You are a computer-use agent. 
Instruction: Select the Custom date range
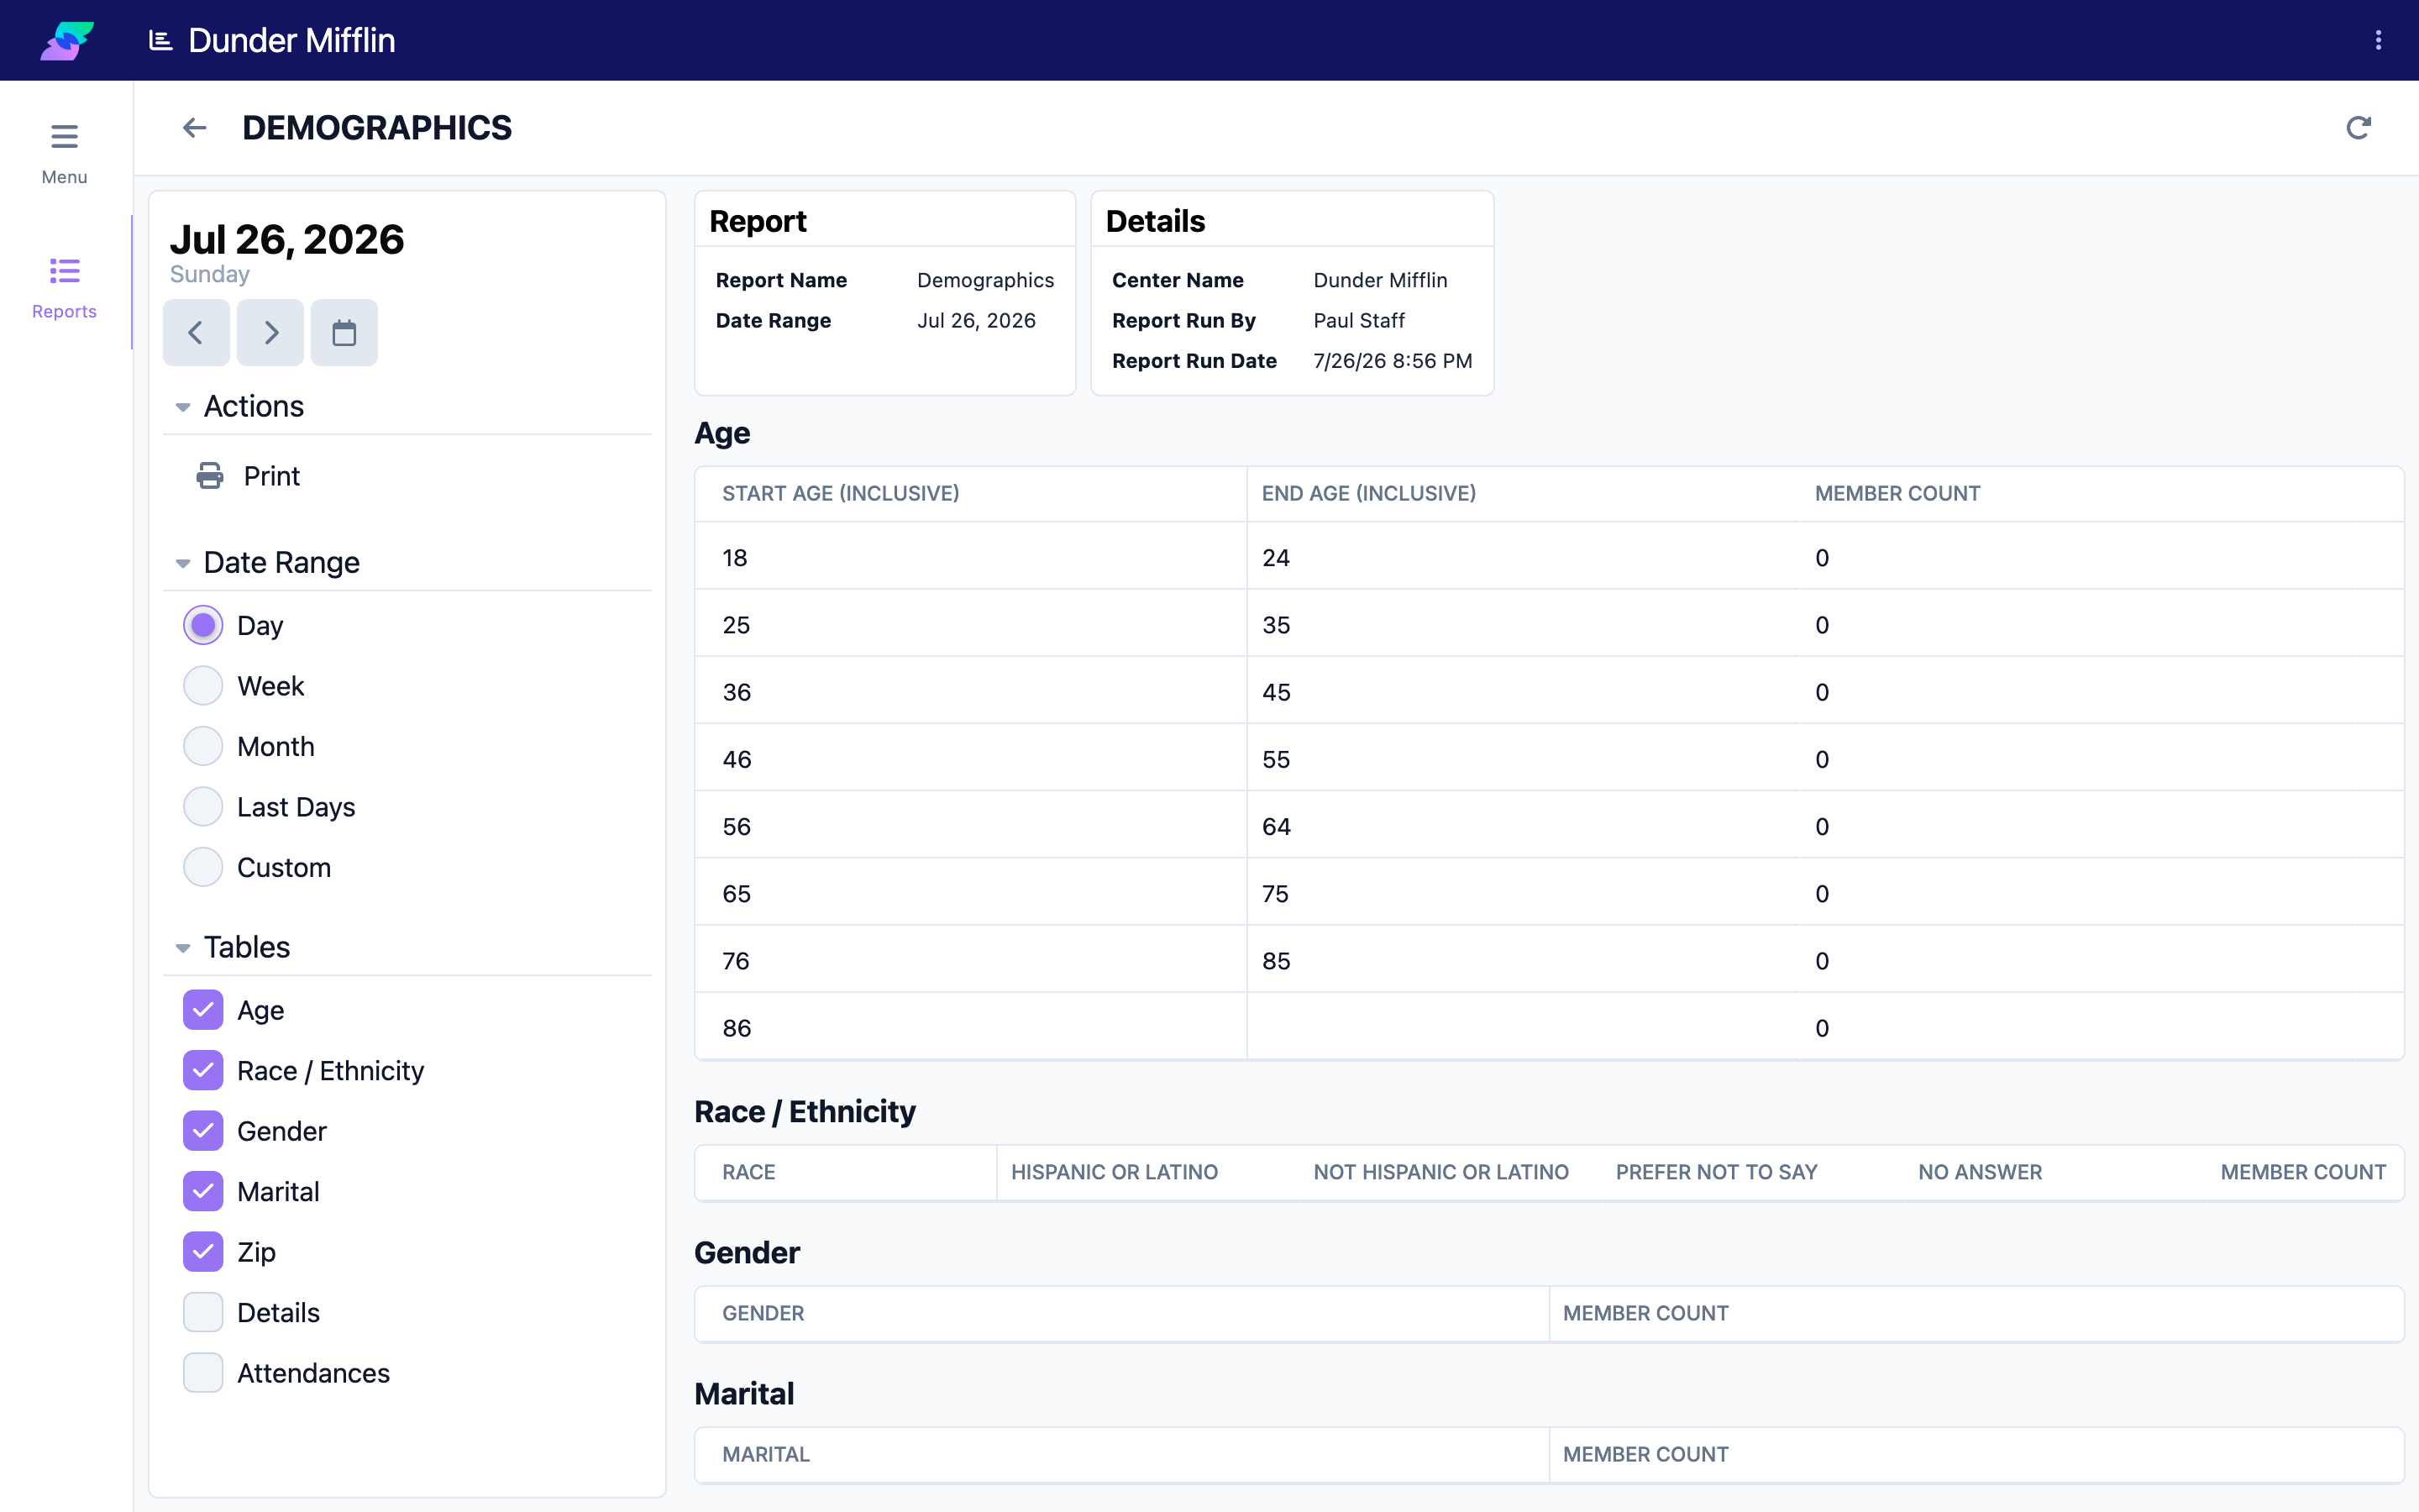[203, 867]
